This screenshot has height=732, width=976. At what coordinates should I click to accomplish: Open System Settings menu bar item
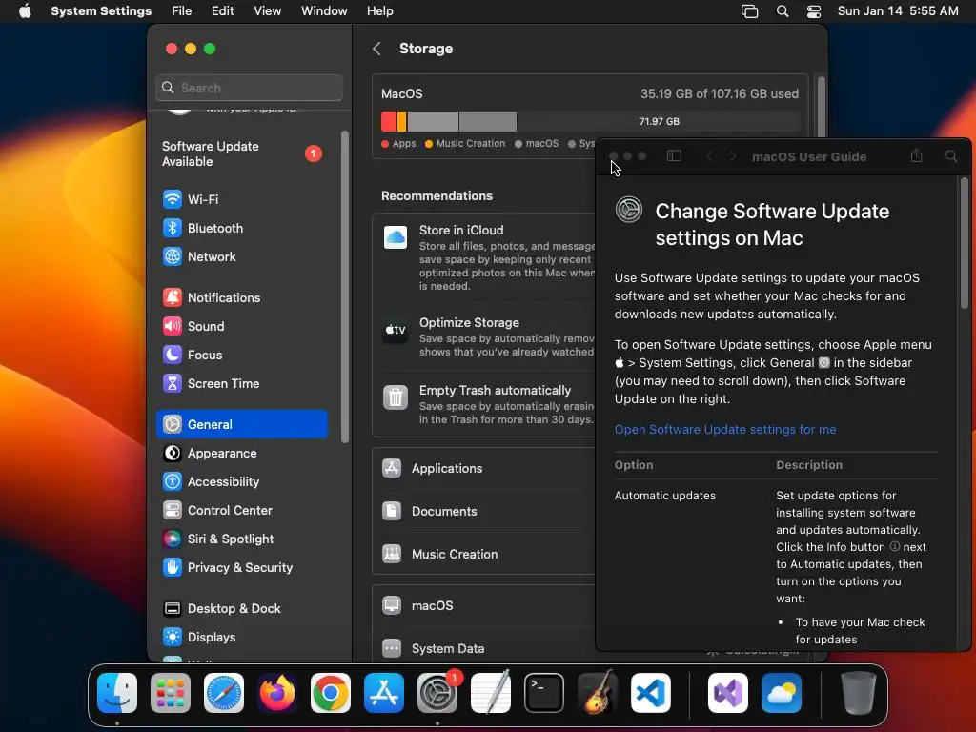click(101, 11)
